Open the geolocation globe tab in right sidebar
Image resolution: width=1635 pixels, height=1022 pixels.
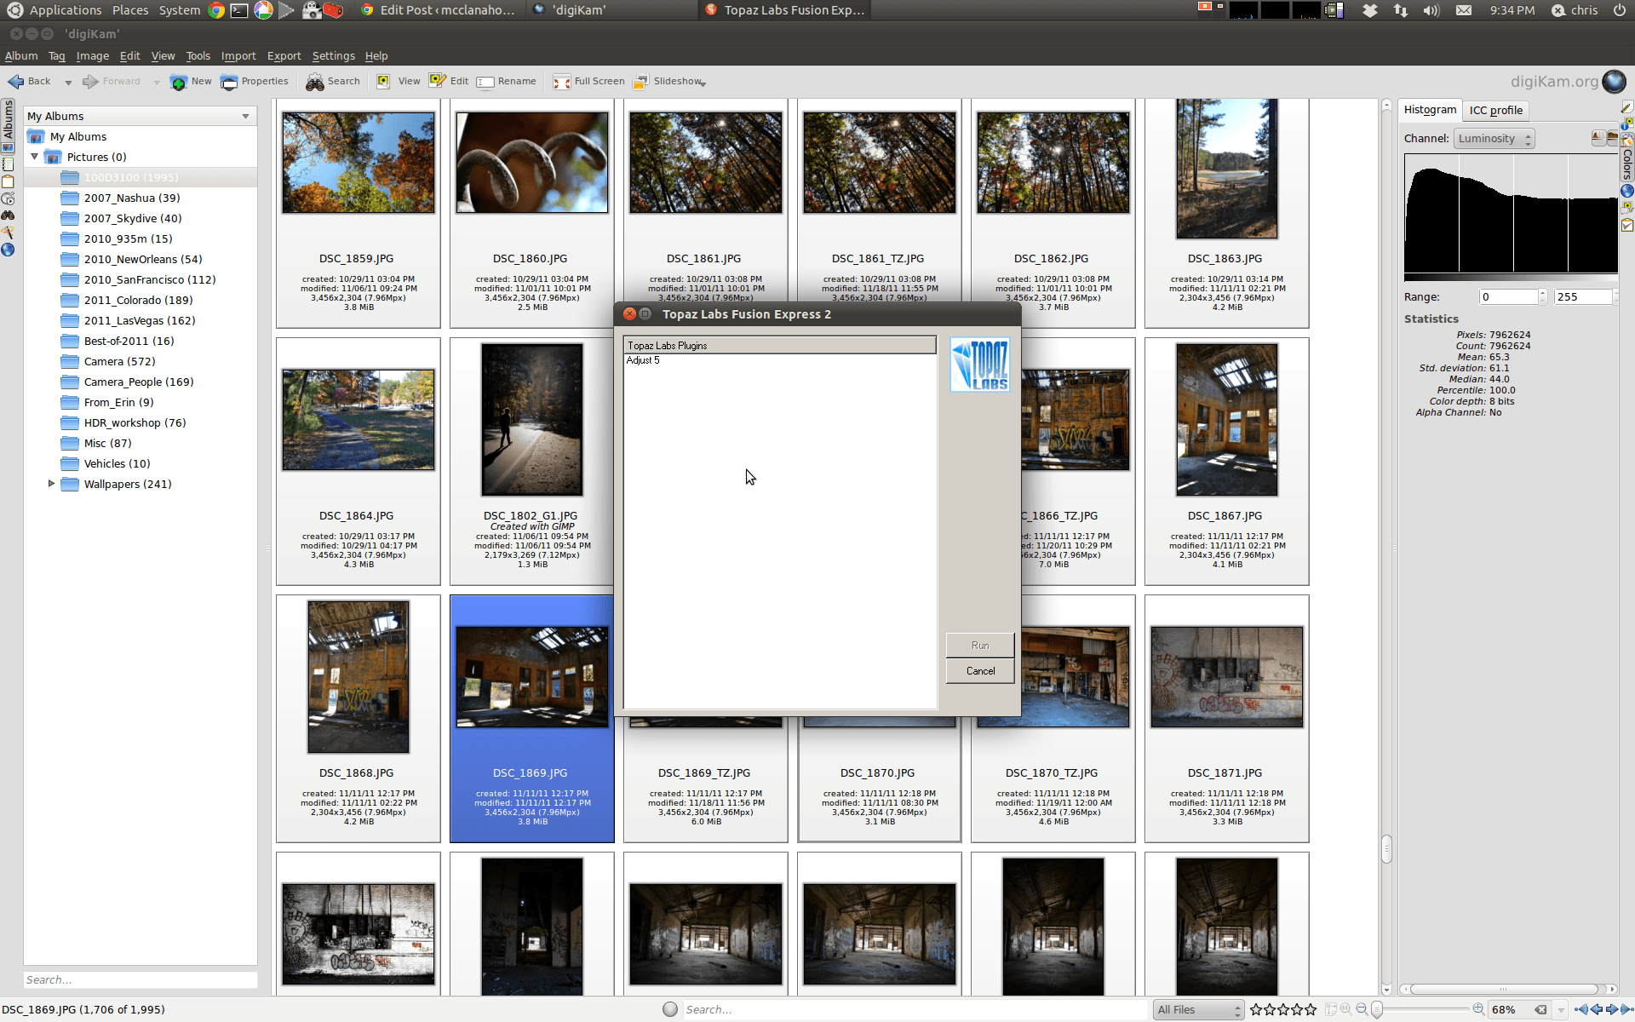(x=1627, y=191)
